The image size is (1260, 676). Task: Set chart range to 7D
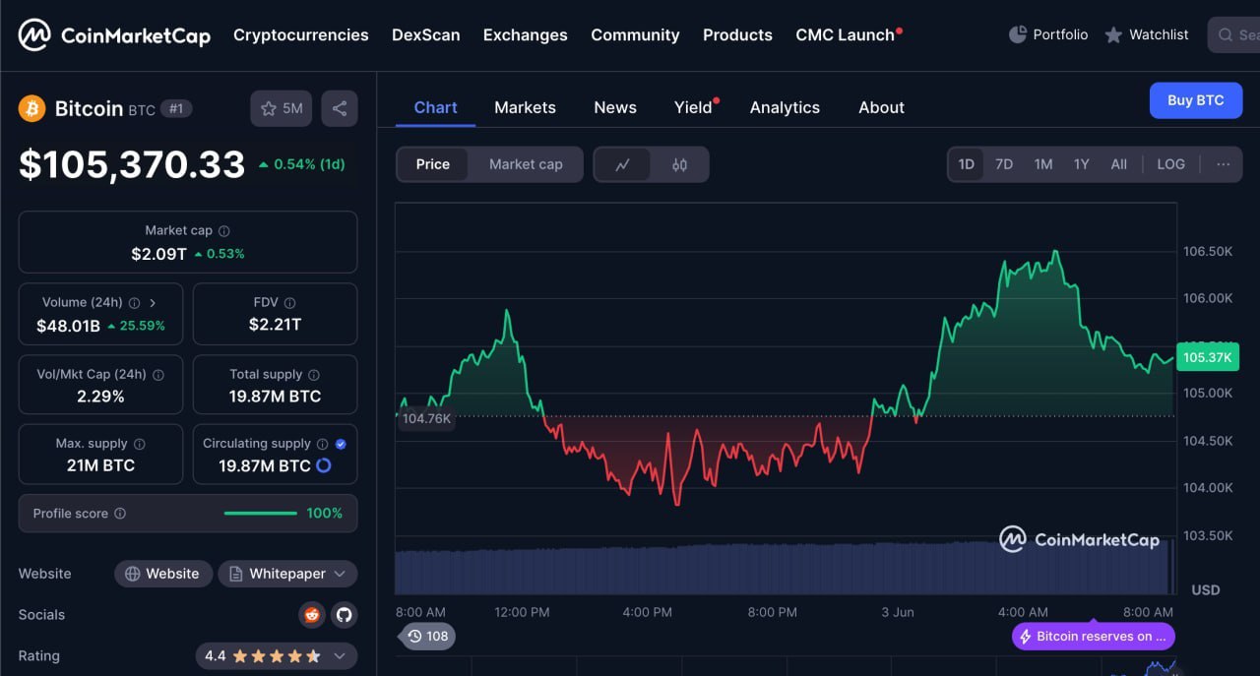[1004, 164]
